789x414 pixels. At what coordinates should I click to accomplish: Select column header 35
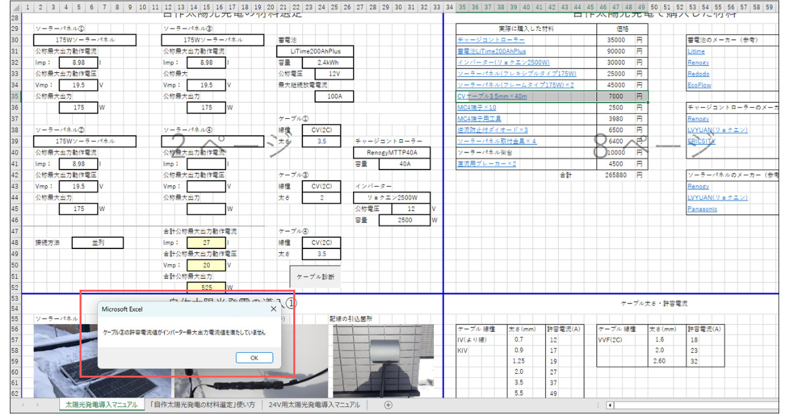(x=463, y=7)
